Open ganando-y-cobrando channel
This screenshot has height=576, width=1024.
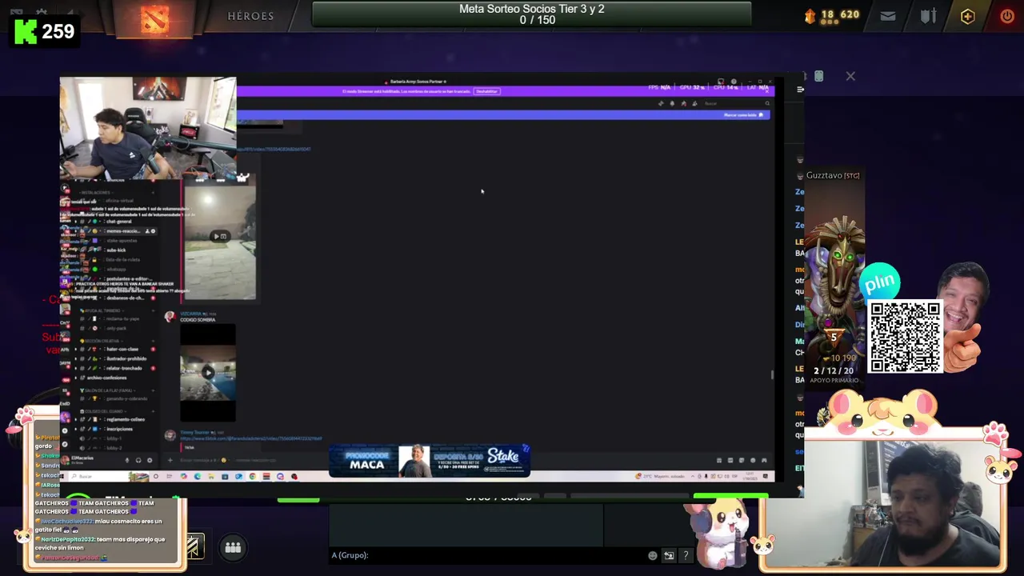point(127,398)
